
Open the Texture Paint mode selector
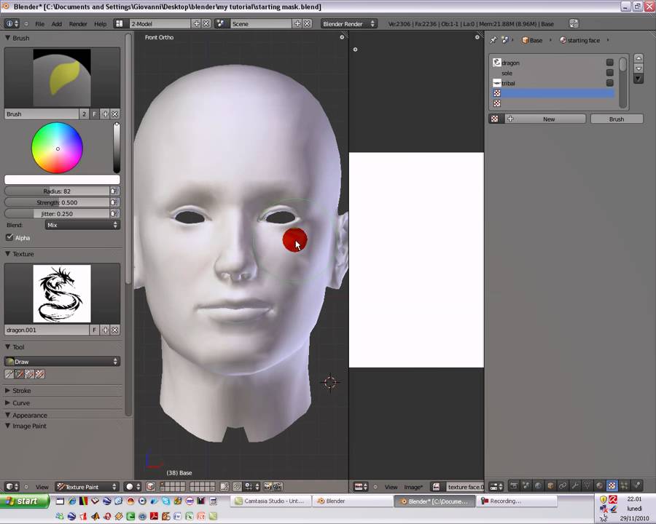87,486
